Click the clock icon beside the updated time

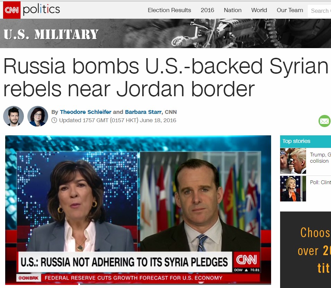[54, 120]
